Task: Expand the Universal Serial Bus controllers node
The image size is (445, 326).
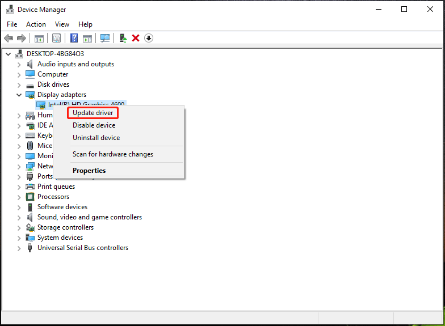Action: (19, 248)
